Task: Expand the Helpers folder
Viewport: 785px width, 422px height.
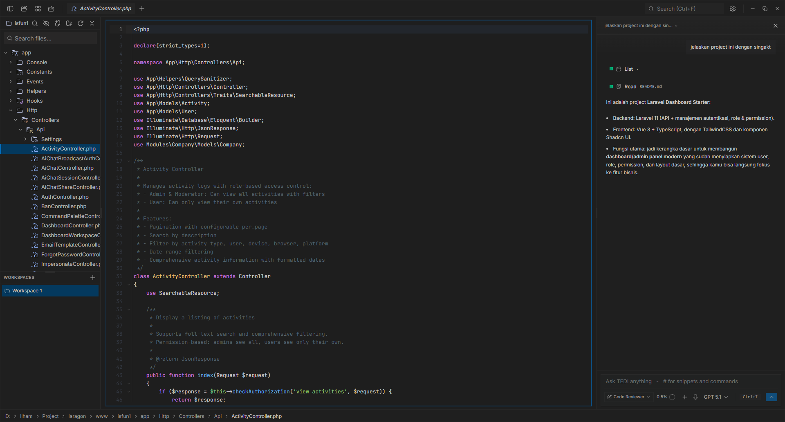Action: pyautogui.click(x=11, y=91)
